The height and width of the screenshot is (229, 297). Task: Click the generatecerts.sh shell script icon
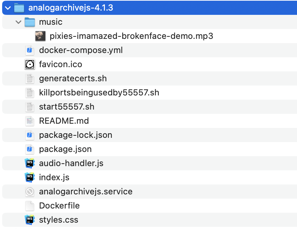pyautogui.click(x=30, y=78)
